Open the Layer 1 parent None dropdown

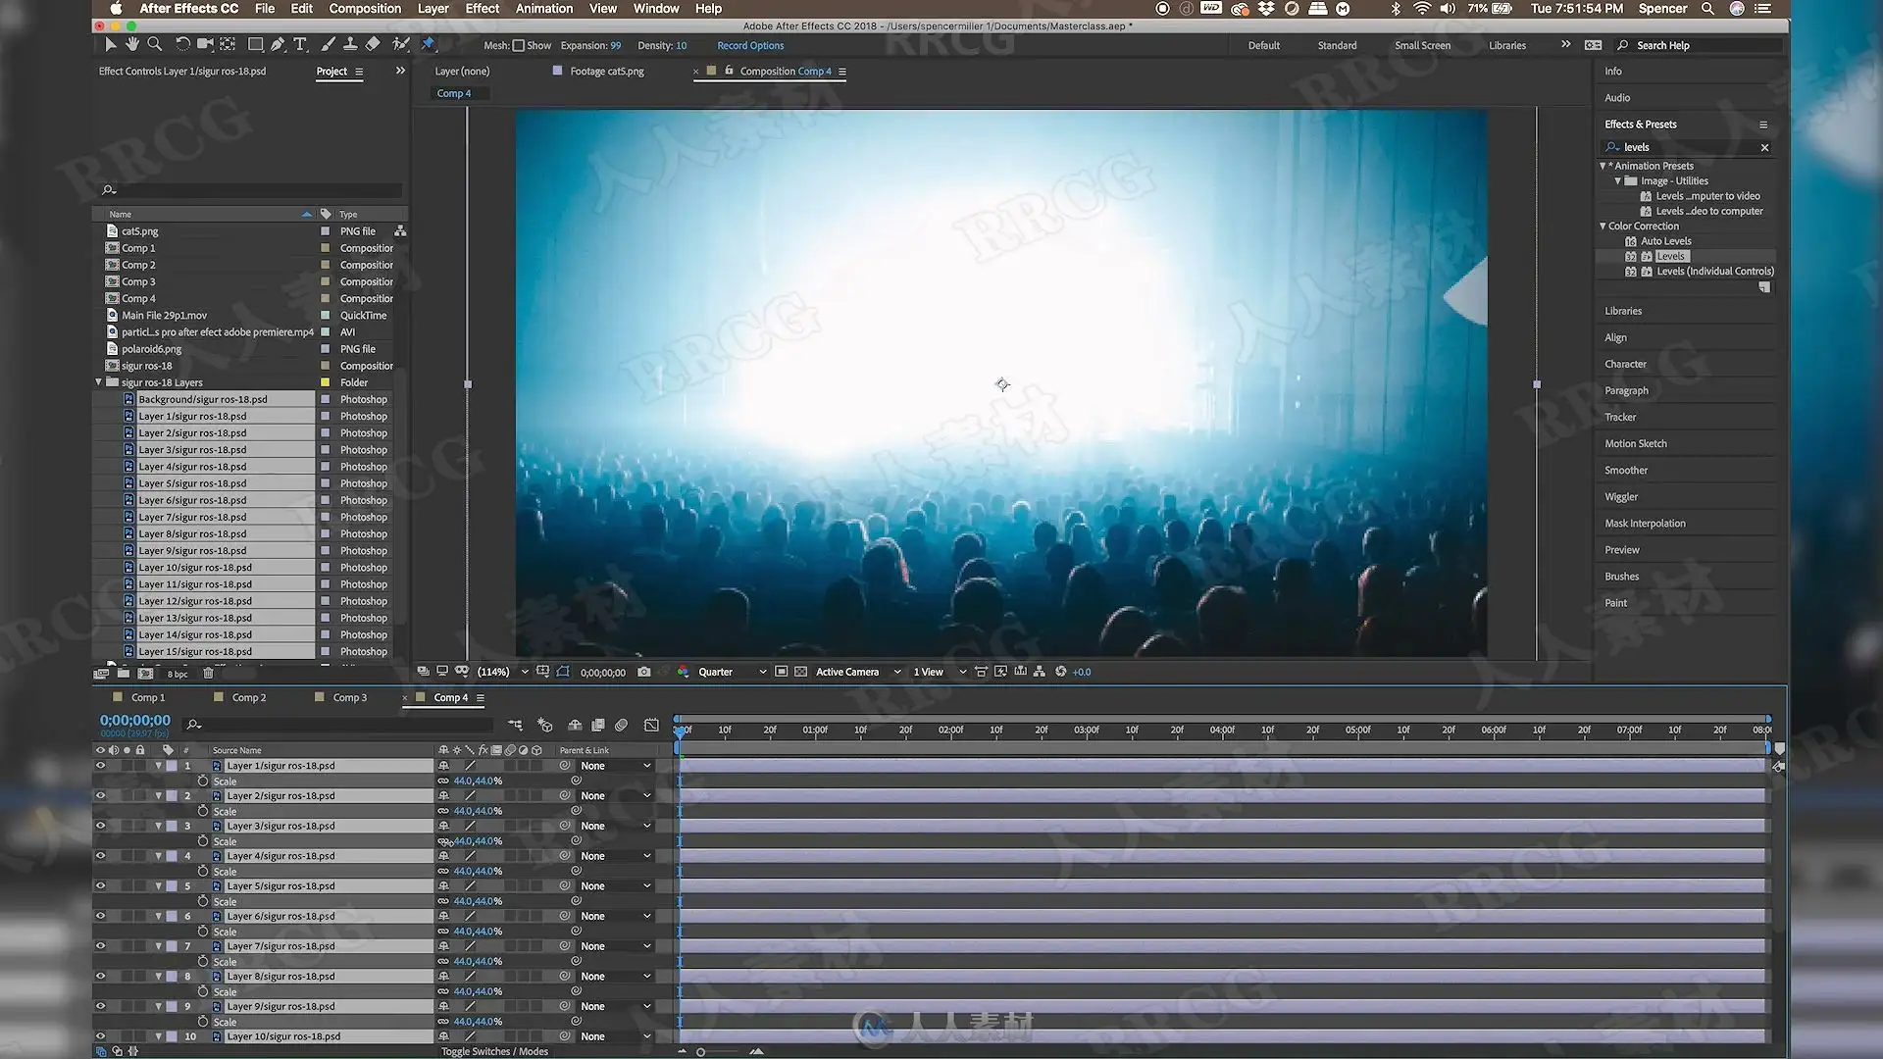[x=616, y=766]
